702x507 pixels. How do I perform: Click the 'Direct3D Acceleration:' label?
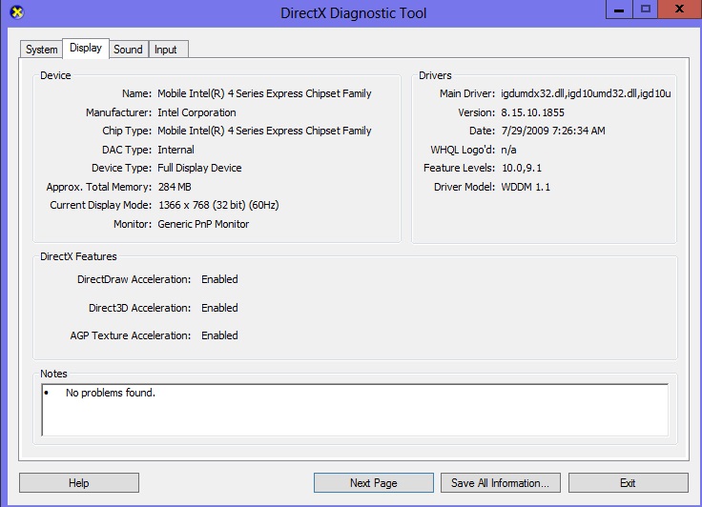(x=139, y=308)
